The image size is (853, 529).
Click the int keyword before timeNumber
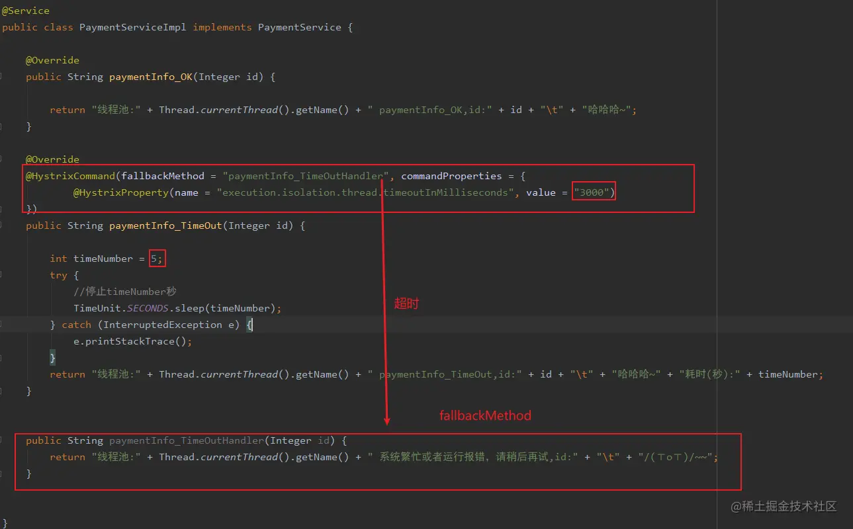tap(58, 259)
